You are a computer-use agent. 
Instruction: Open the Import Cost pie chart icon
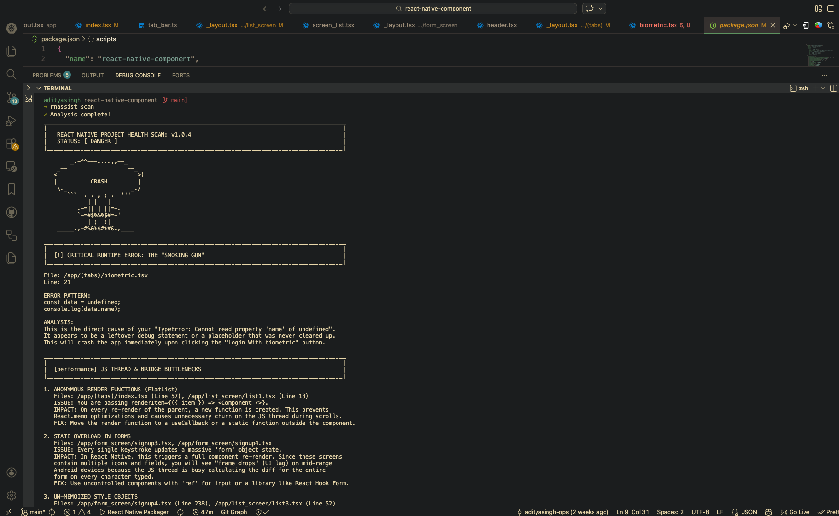point(818,25)
